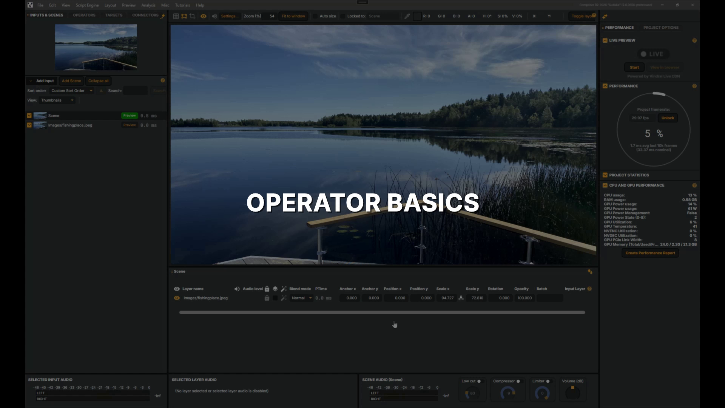Screen dimensions: 725x408
Task: Collapse the Performance section
Action: [x=605, y=86]
